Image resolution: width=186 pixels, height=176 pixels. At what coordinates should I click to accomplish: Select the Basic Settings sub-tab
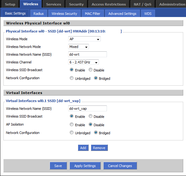15,13
